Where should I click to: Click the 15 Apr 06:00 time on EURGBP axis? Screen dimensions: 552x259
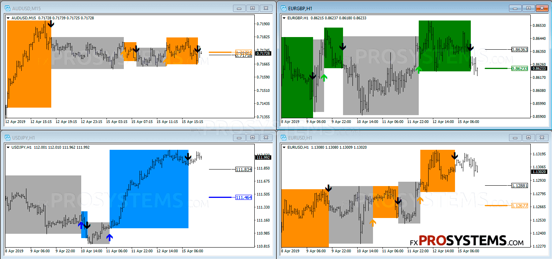pos(468,122)
